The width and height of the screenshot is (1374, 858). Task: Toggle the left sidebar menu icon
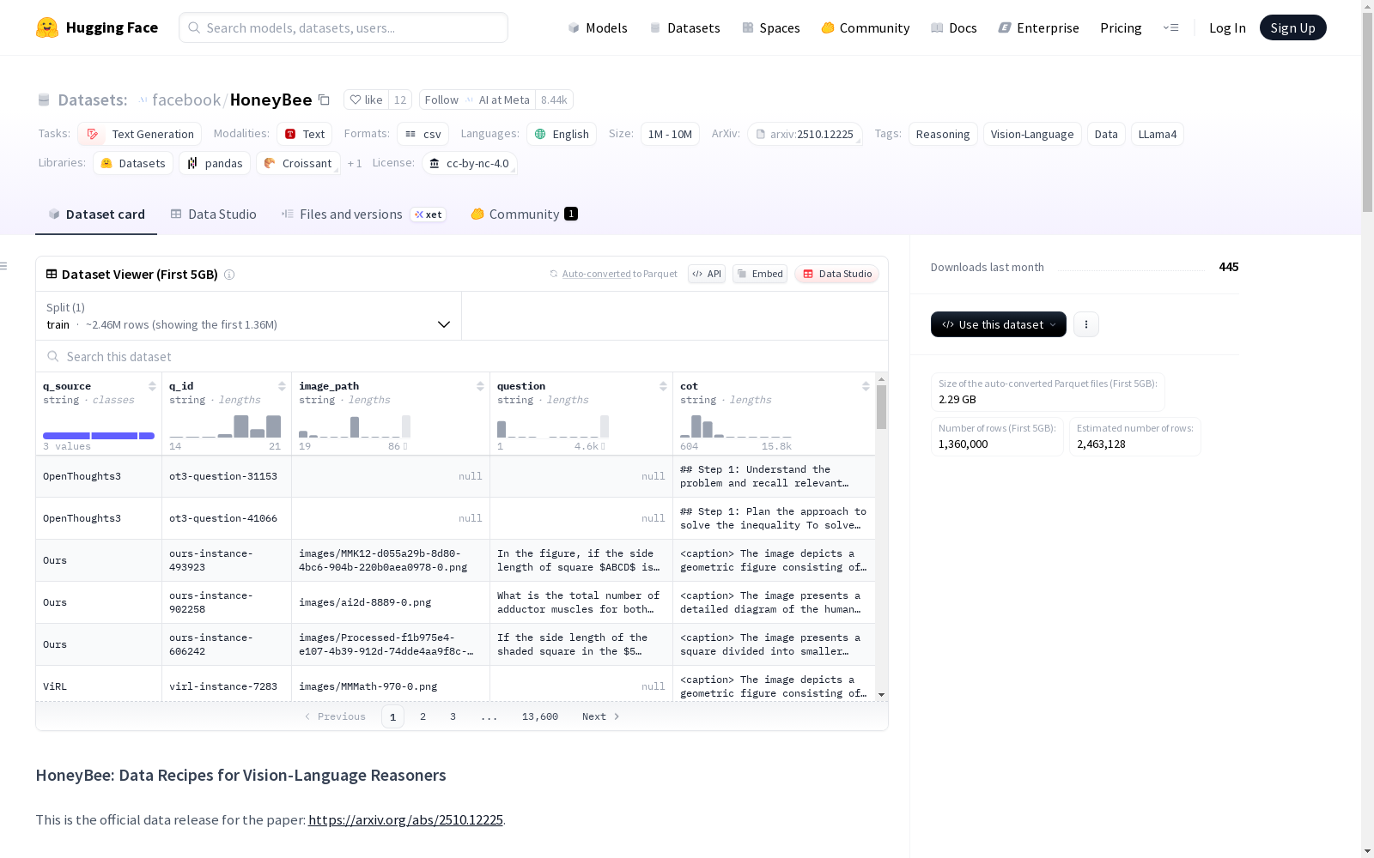coord(4,266)
